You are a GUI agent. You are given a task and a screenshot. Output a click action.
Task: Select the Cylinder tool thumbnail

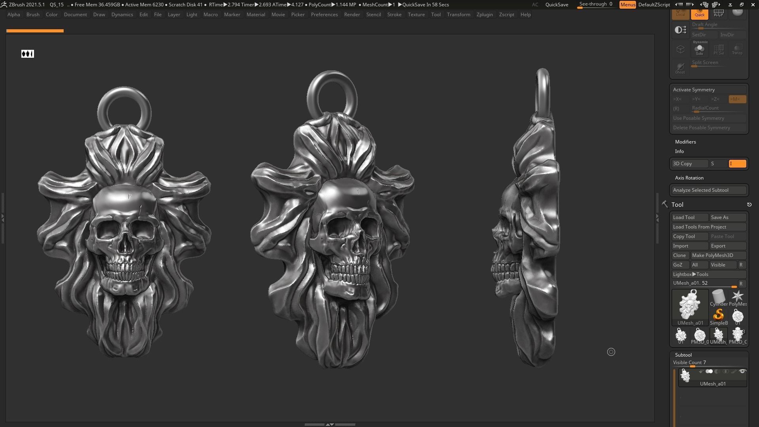[718, 298]
